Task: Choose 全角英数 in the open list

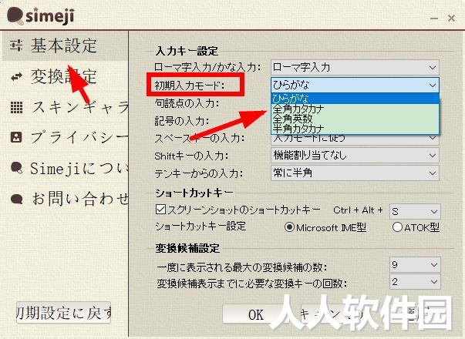Action: tap(355, 119)
